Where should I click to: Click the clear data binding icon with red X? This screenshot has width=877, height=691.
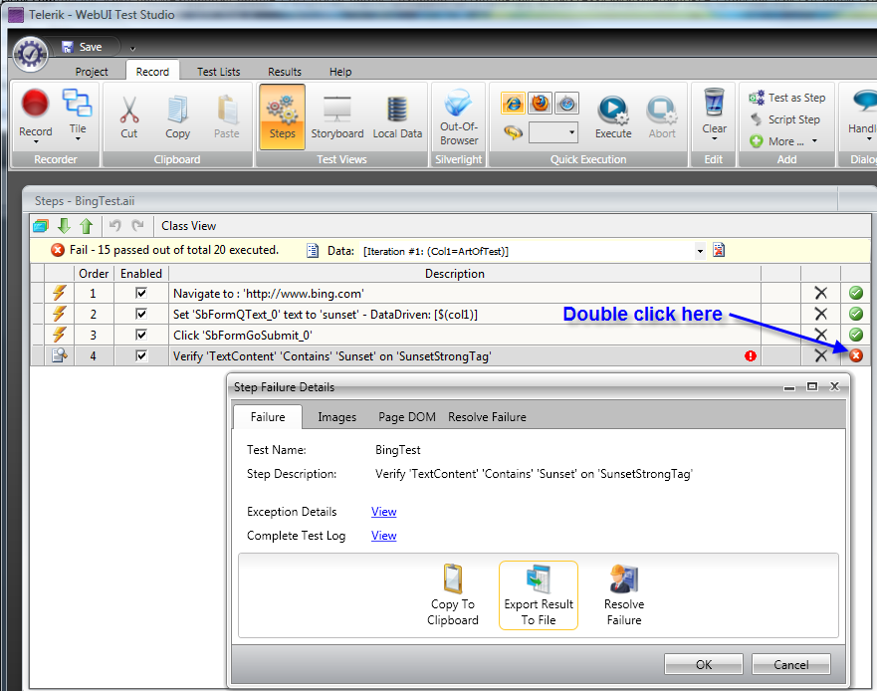click(719, 250)
